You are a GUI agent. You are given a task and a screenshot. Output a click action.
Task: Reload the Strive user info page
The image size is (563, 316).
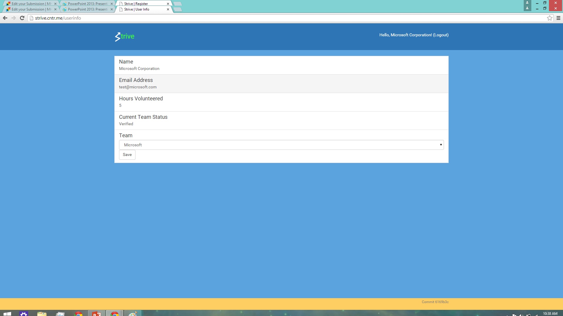pyautogui.click(x=22, y=18)
